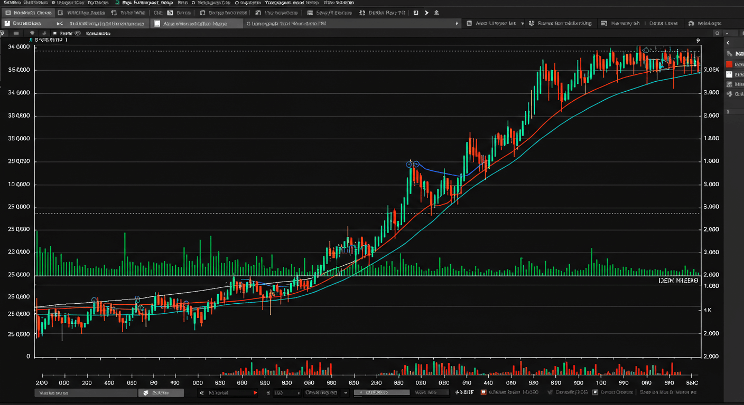Click the DEIN MEAO label on the volume divider
The height and width of the screenshot is (405, 744).
pos(678,281)
